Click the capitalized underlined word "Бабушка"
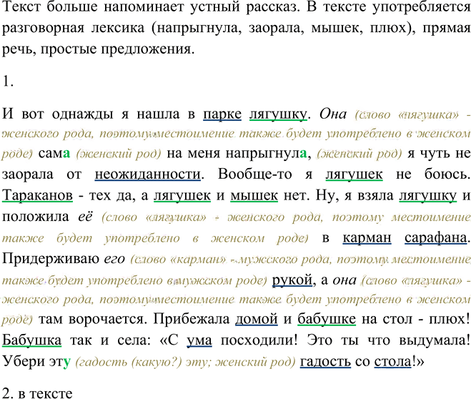This screenshot has width=471, height=399. click(31, 340)
